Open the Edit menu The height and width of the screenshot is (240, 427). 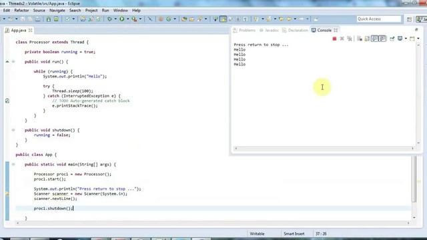[x=7, y=11]
